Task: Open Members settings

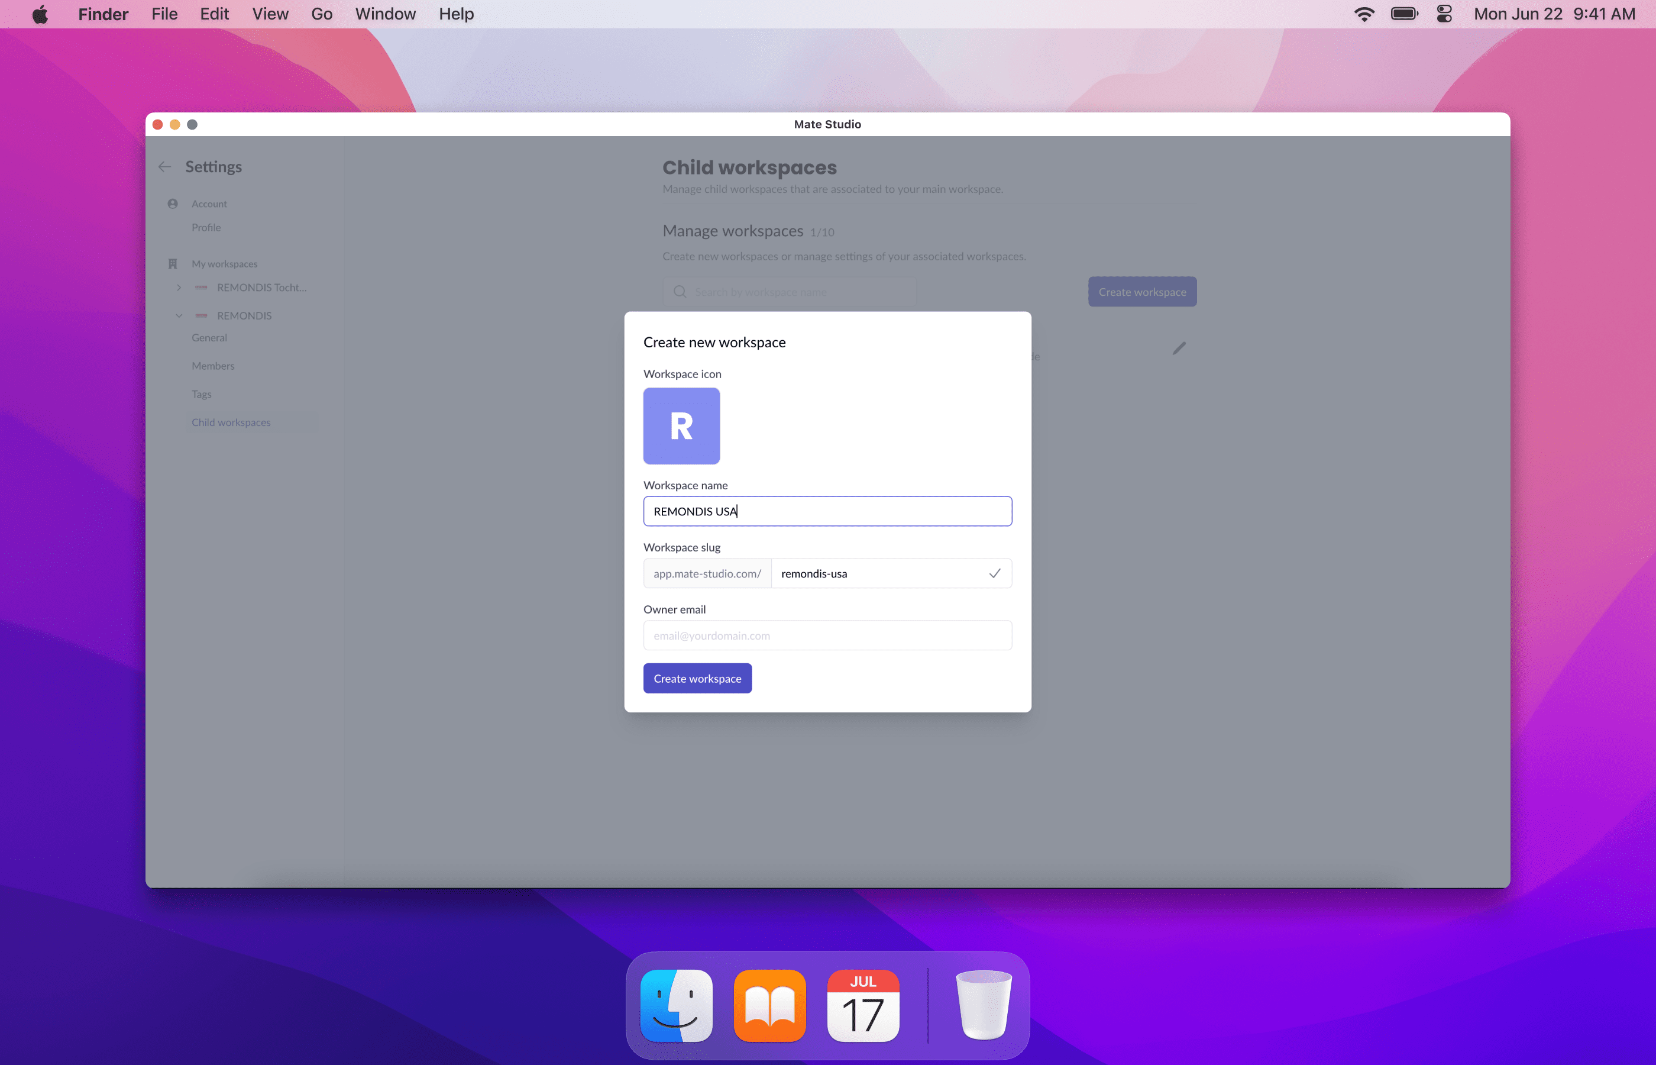Action: 213,366
